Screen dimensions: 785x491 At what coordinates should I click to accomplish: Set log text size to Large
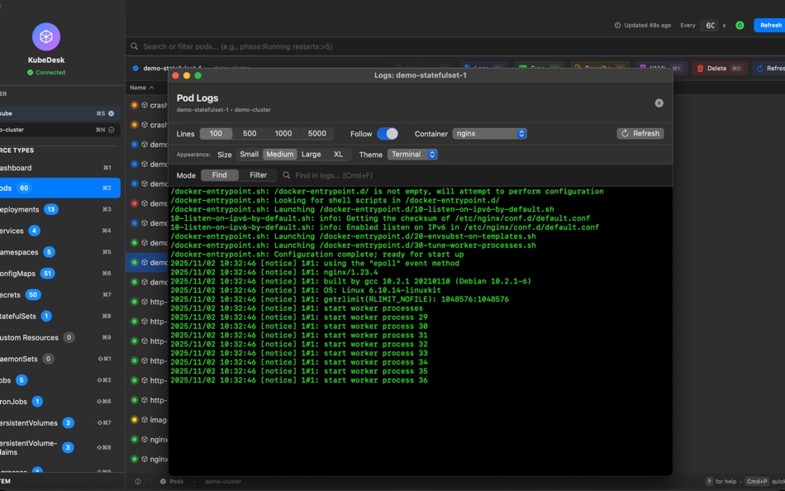(x=311, y=155)
